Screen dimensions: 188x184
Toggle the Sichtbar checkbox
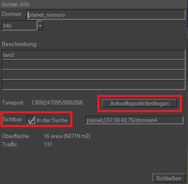[31, 120]
